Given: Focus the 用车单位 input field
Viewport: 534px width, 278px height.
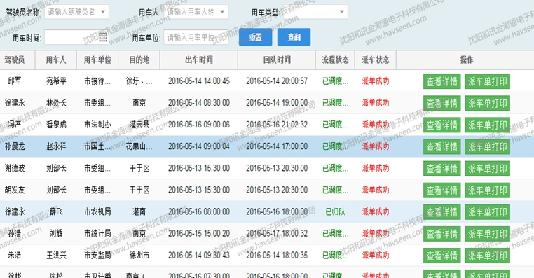Looking at the screenshot, I should 196,37.
